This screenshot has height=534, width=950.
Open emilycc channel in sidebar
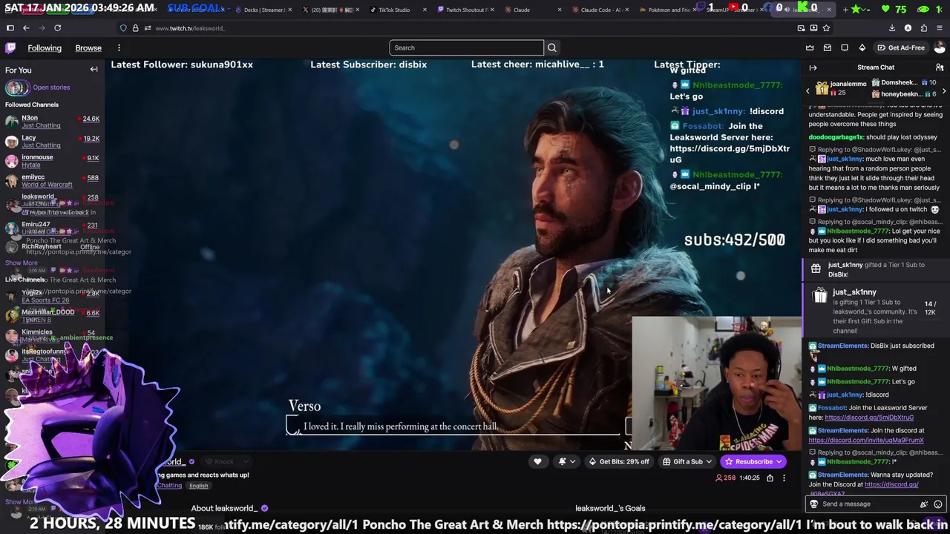pos(52,180)
